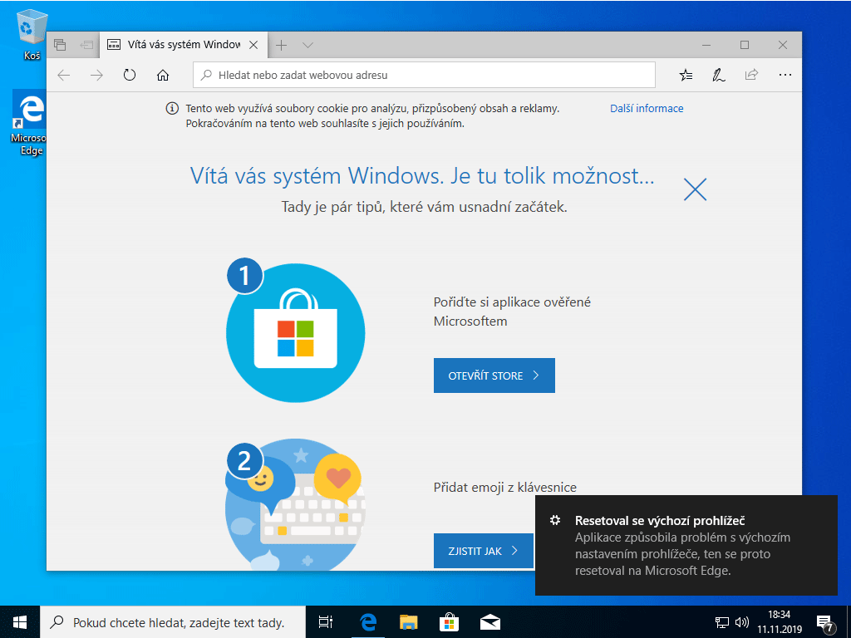Click the taskbar search box

[x=173, y=621]
